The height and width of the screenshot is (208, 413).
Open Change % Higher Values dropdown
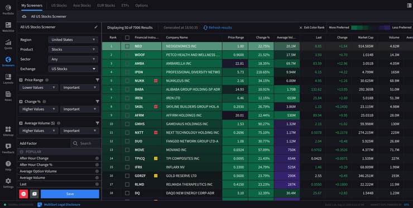[x=39, y=109]
